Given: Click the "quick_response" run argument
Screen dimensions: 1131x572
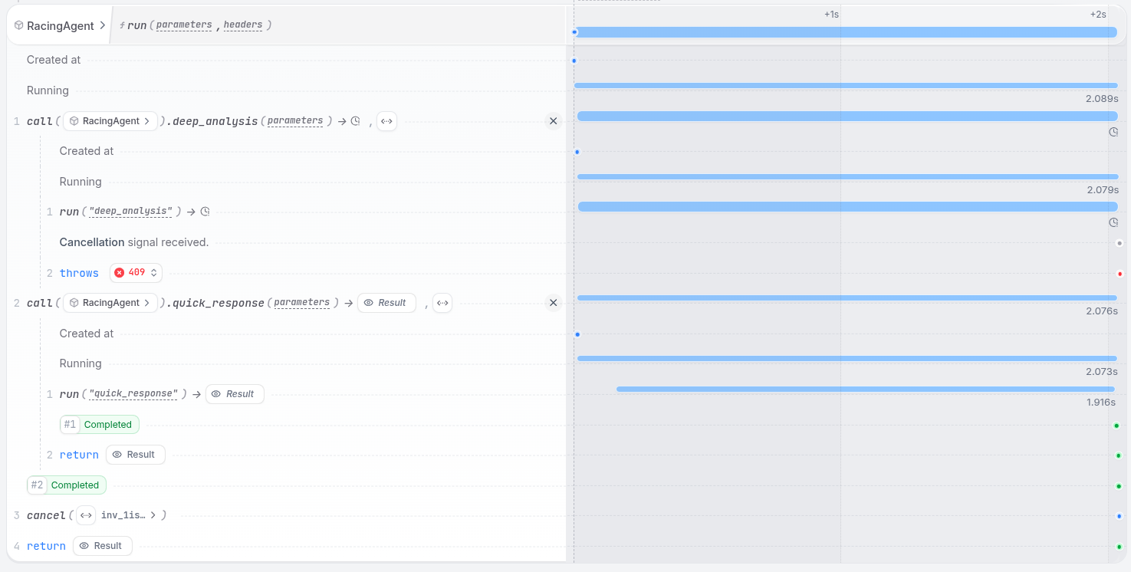Looking at the screenshot, I should tap(134, 394).
